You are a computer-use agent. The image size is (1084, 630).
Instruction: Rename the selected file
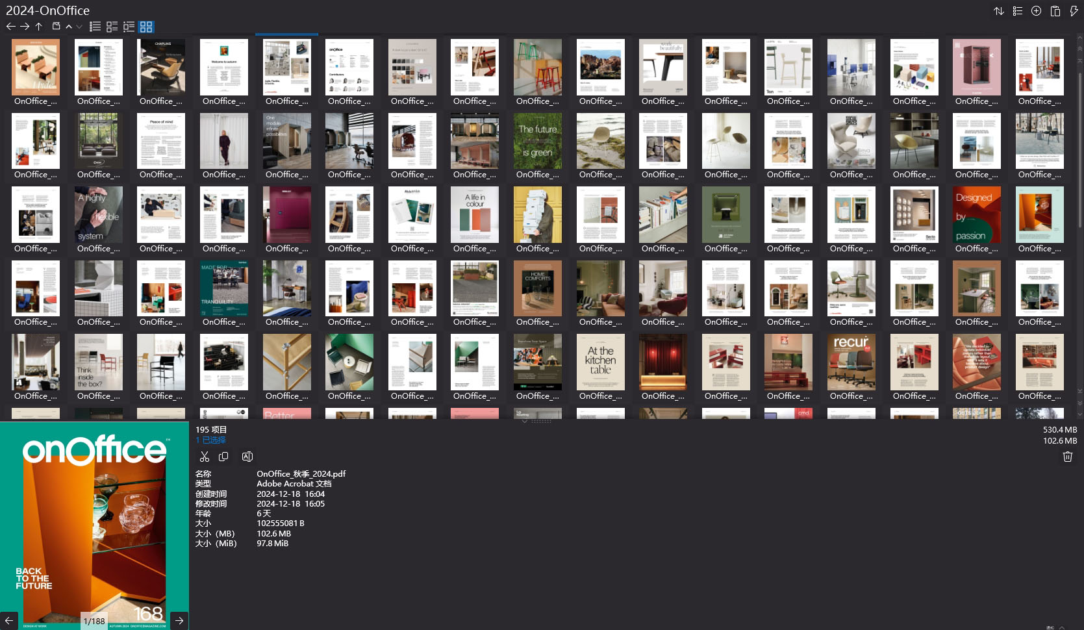click(x=247, y=457)
